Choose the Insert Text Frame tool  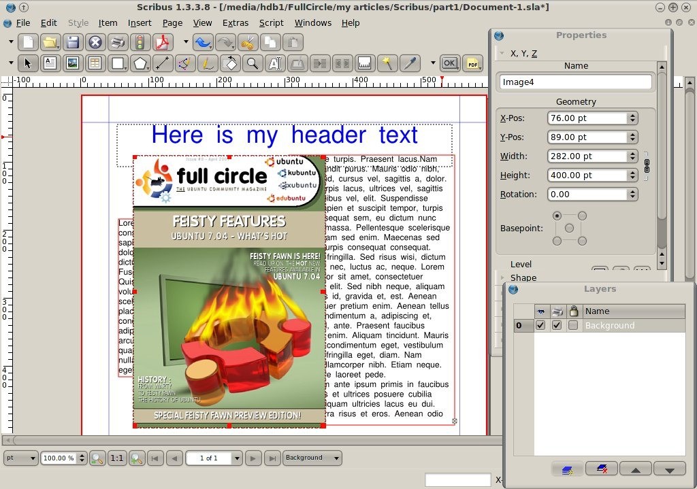coord(50,63)
